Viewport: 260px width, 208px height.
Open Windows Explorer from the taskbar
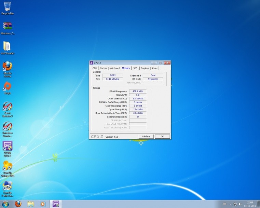(30, 204)
